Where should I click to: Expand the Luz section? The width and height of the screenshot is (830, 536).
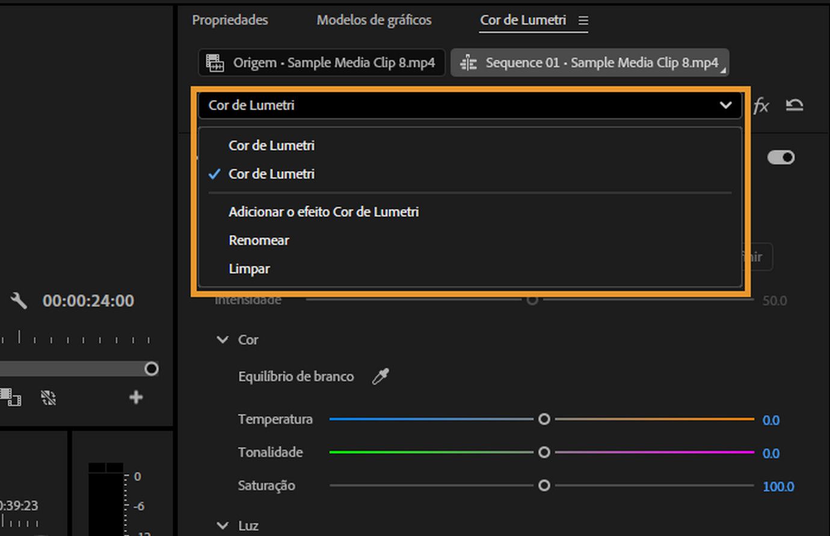[x=223, y=526]
